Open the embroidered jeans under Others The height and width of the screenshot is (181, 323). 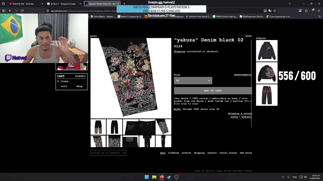click(x=267, y=95)
